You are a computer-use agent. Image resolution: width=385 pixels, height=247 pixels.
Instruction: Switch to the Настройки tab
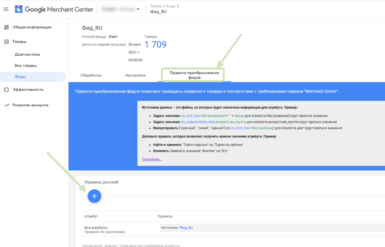click(x=135, y=75)
